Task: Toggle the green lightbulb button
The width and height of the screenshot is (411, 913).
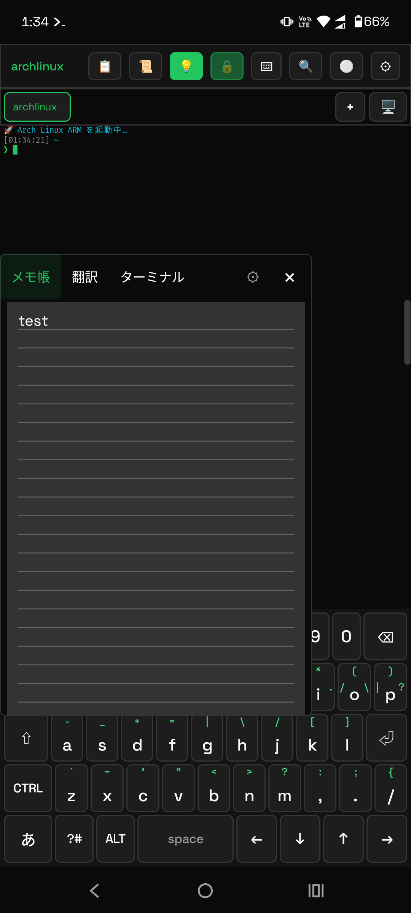Action: (x=186, y=66)
